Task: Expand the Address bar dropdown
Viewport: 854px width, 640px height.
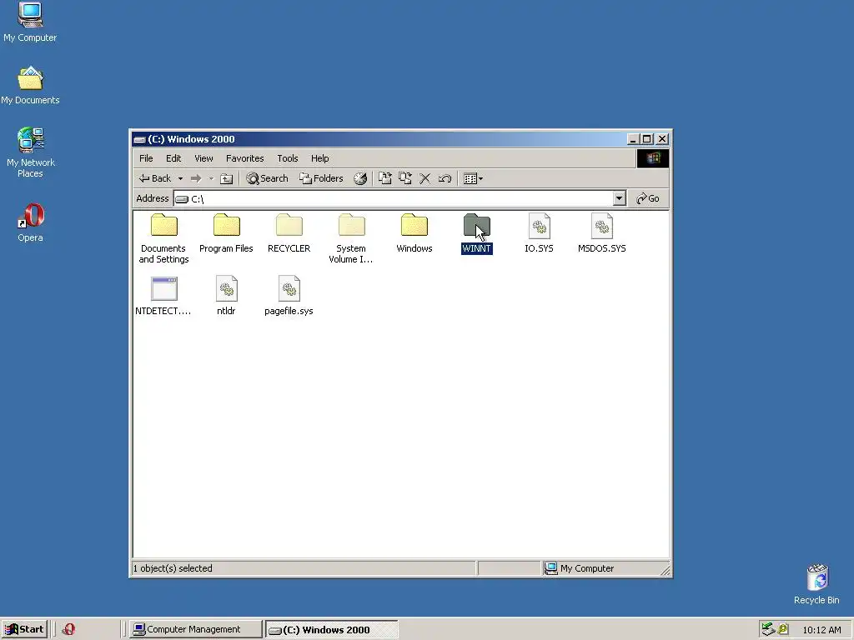Action: click(620, 198)
